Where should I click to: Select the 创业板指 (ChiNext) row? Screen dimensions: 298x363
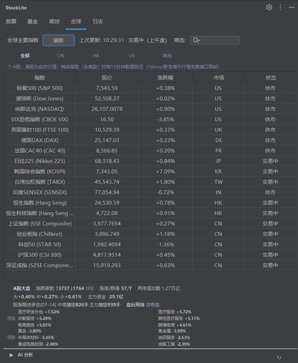150,234
